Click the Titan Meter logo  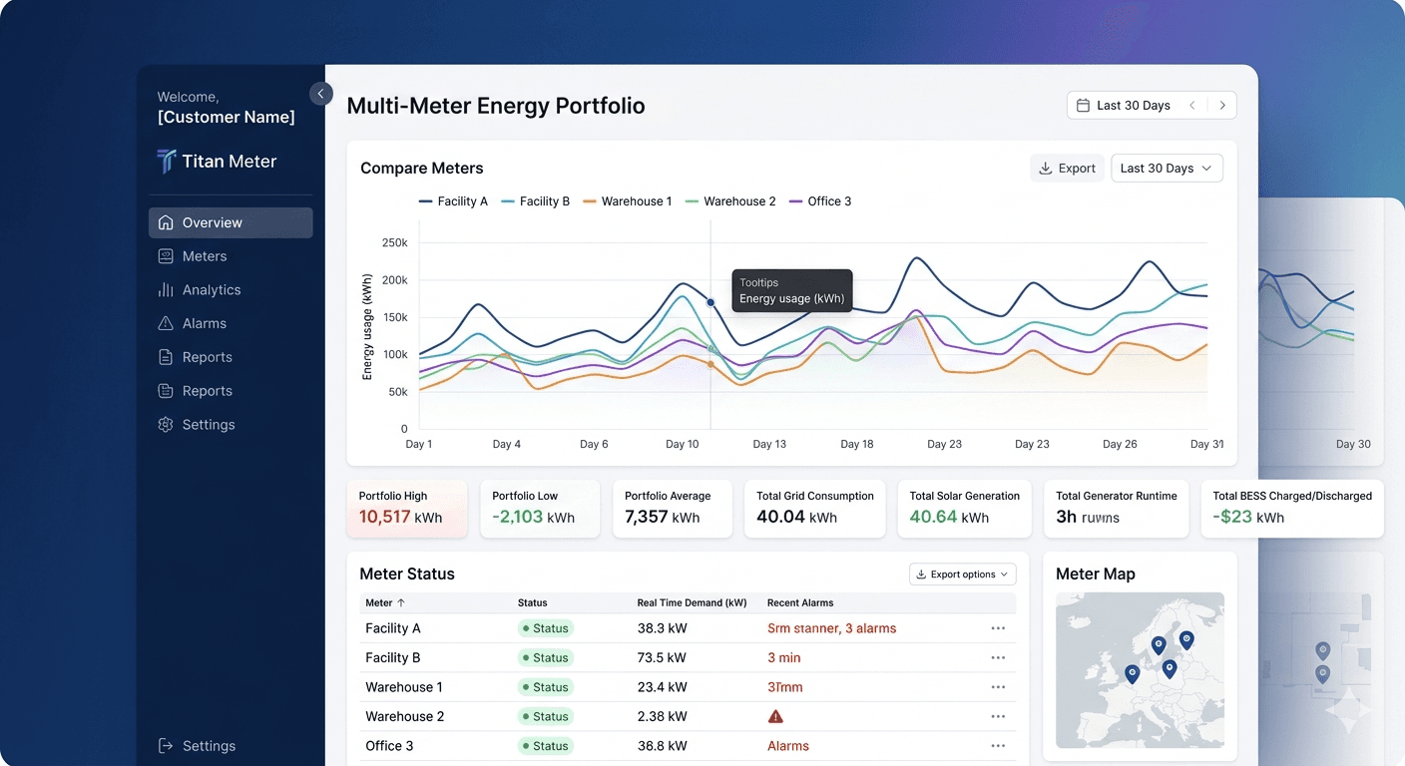coord(218,161)
